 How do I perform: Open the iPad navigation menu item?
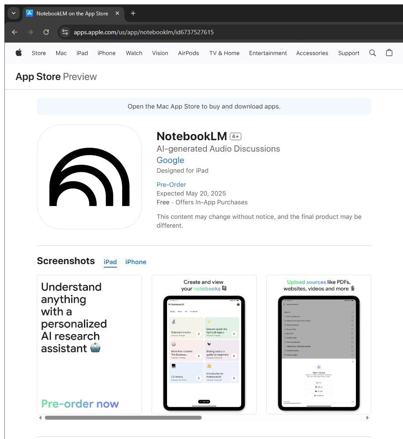[x=82, y=53]
